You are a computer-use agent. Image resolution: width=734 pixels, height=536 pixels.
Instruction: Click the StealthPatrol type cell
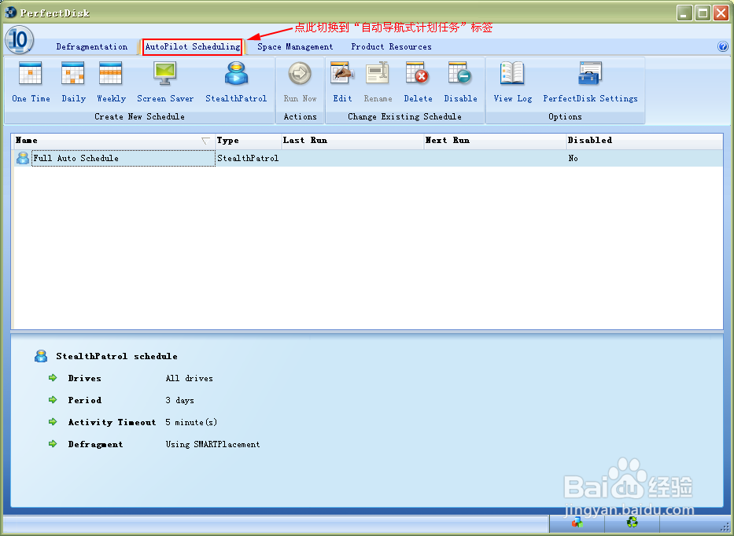click(248, 158)
